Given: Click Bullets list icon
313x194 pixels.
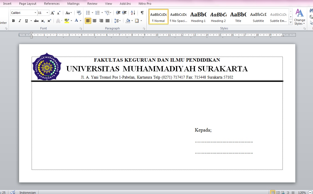Looking at the screenshot, I should 88,13.
